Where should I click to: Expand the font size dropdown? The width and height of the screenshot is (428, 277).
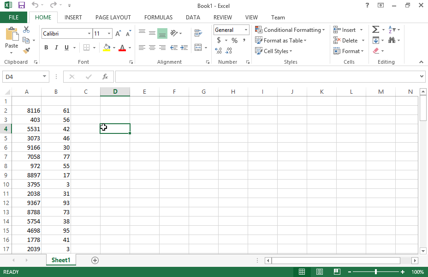[109, 33]
